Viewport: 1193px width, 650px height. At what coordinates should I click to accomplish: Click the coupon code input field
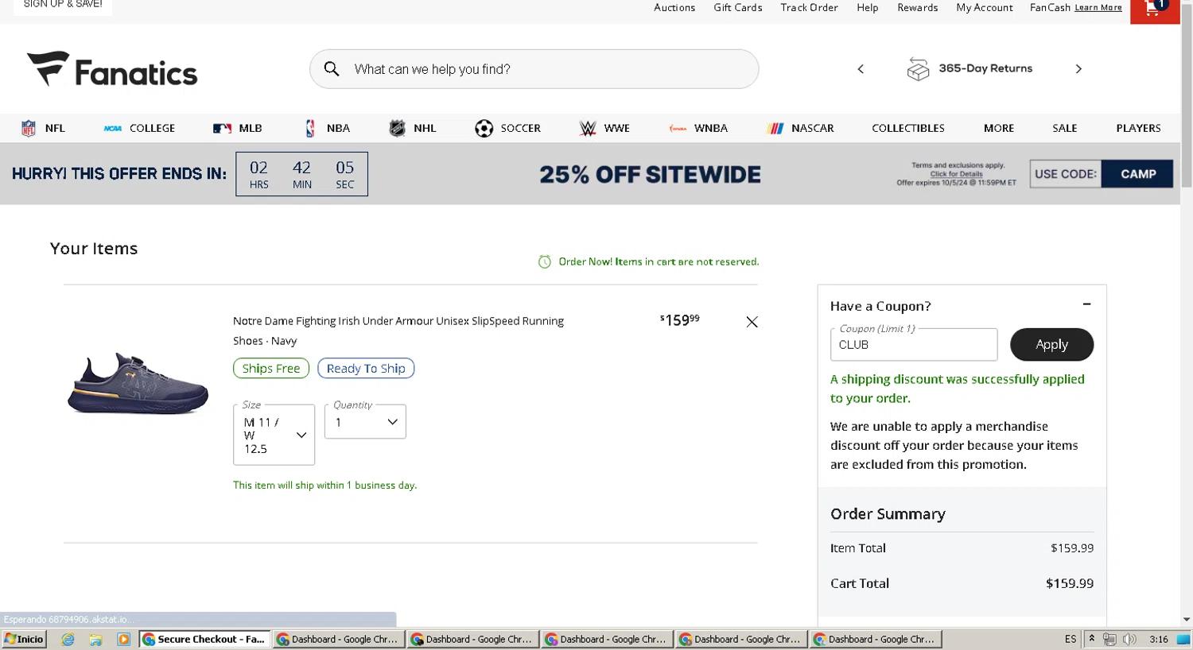coord(914,345)
